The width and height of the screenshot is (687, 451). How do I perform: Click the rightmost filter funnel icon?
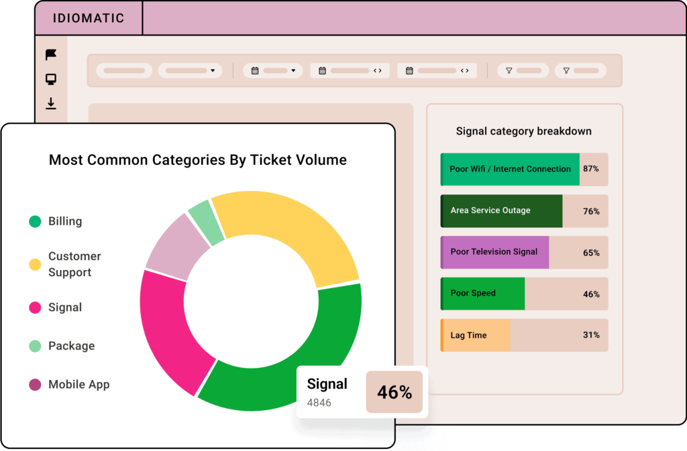[x=566, y=70]
